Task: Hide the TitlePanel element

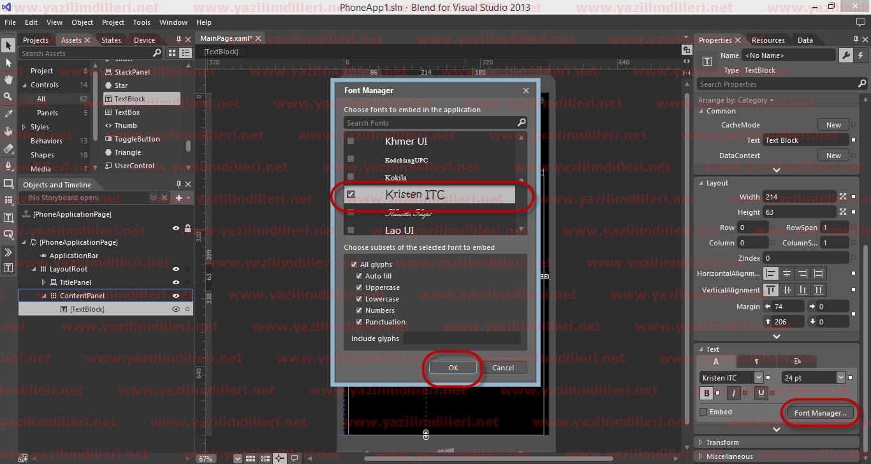Action: pos(176,282)
